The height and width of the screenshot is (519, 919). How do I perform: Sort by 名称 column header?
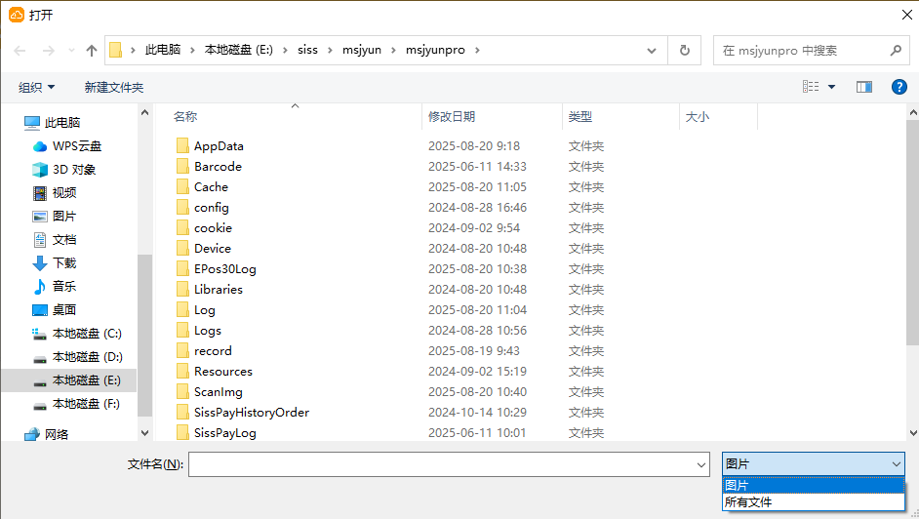pyautogui.click(x=185, y=116)
